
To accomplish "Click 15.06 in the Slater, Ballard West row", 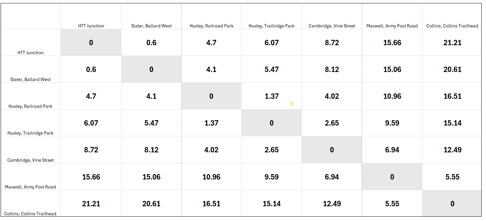I will pyautogui.click(x=392, y=69).
